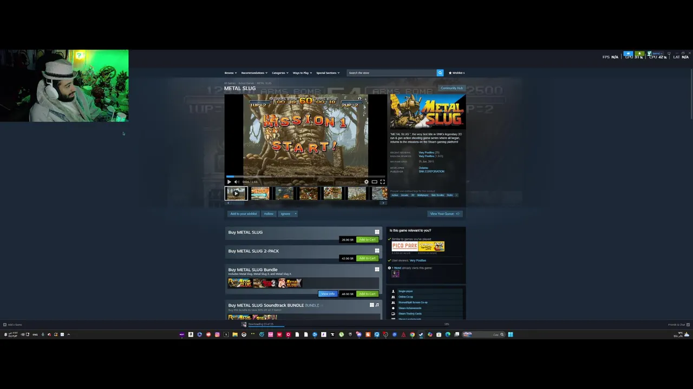Open Special Sections dropdown
693x389 pixels.
[x=328, y=73]
